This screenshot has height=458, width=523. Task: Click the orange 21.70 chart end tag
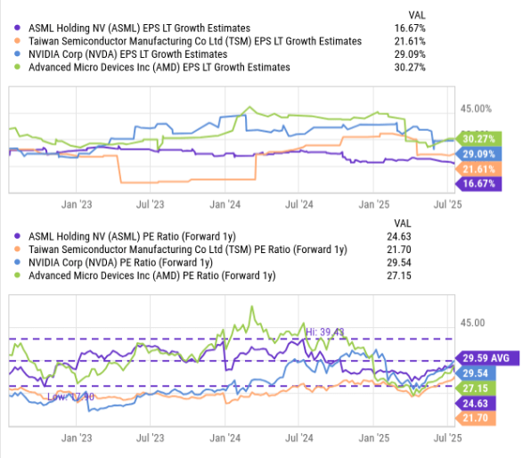[475, 418]
